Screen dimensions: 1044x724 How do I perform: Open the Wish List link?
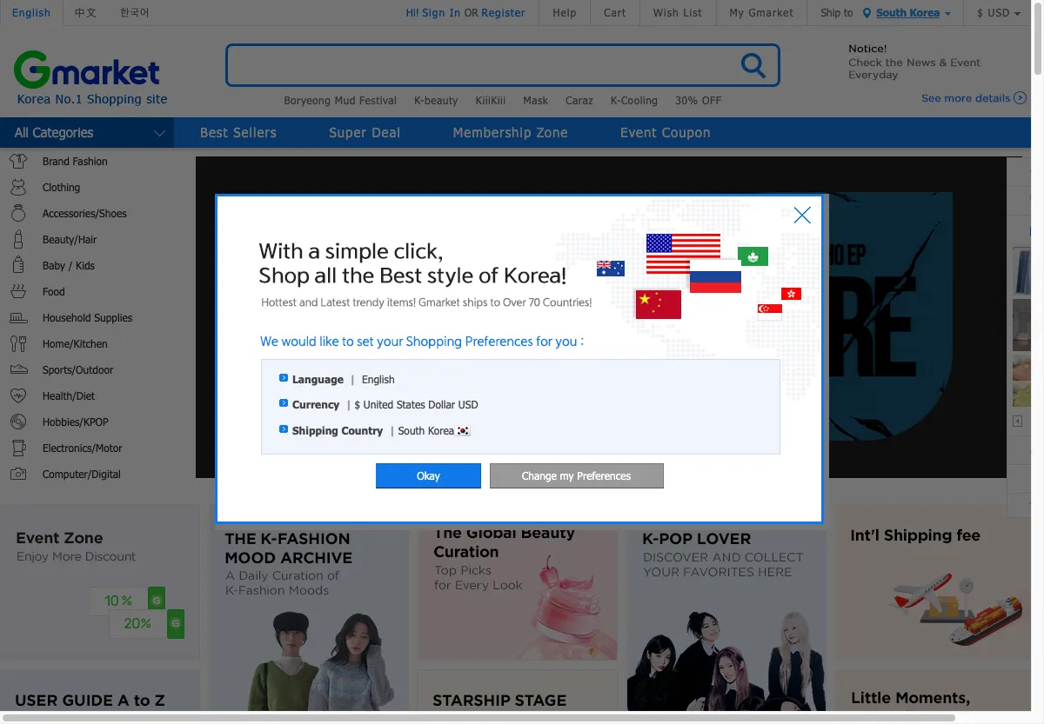point(678,13)
